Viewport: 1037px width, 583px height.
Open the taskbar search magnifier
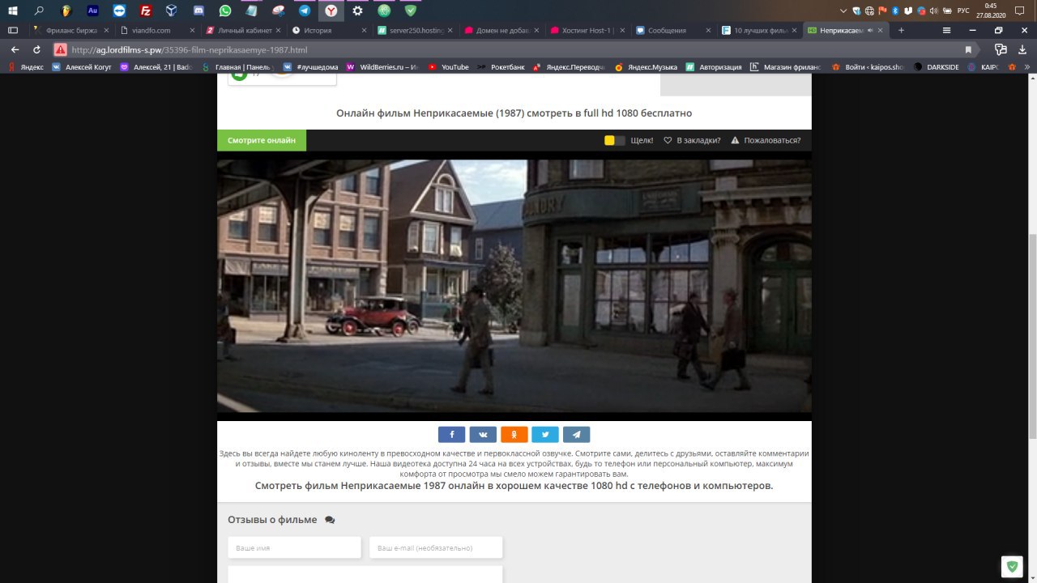tap(39, 11)
